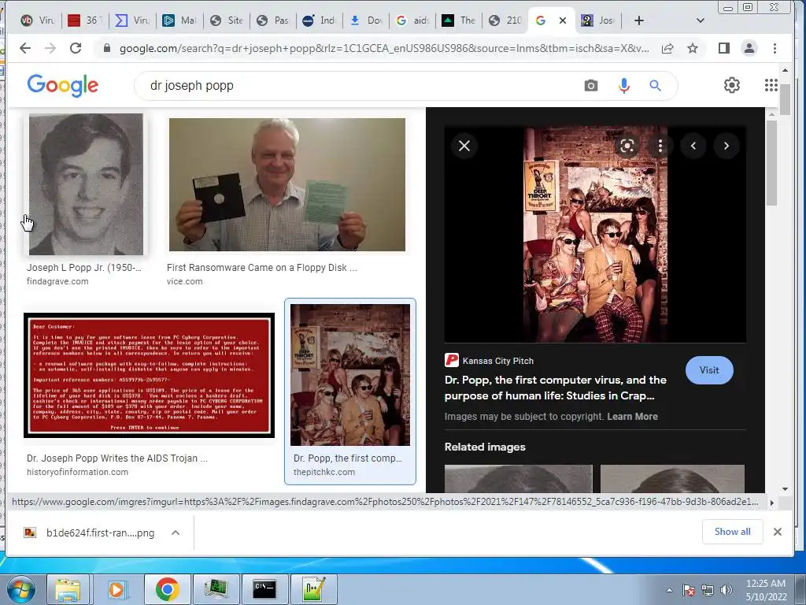Screen dimensions: 806x605
Task: Open downloaded b1de624f.first-ran png file
Action: coord(90,533)
